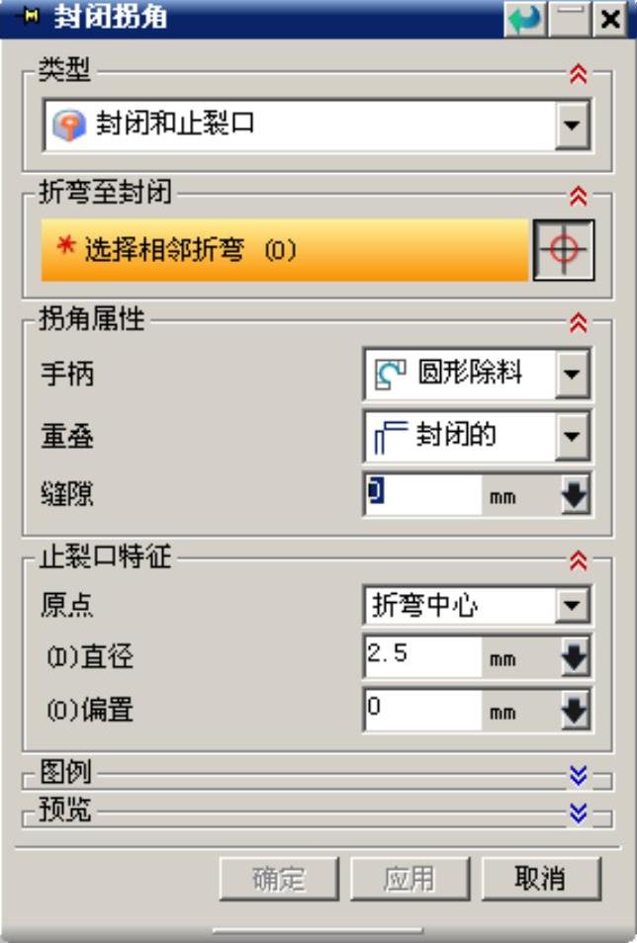
Task: Click the 封闭和止裂口 type icon
Action: coord(68,126)
